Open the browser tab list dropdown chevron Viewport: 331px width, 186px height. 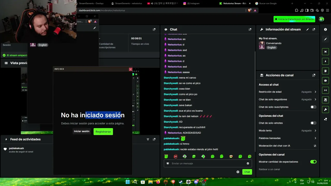[305, 3]
